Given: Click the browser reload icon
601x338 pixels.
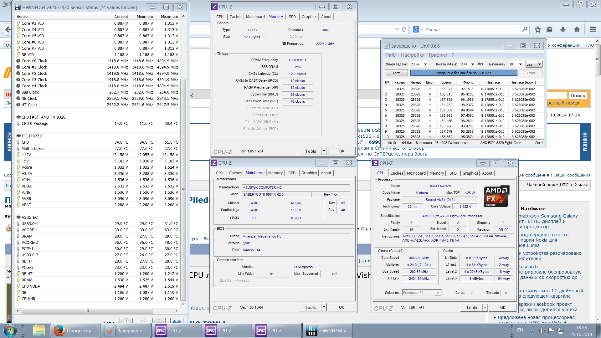Looking at the screenshot, I should click(404, 29).
